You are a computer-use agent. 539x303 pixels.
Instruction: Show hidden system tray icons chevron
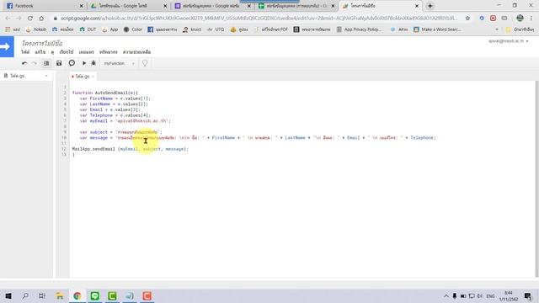tap(446, 295)
